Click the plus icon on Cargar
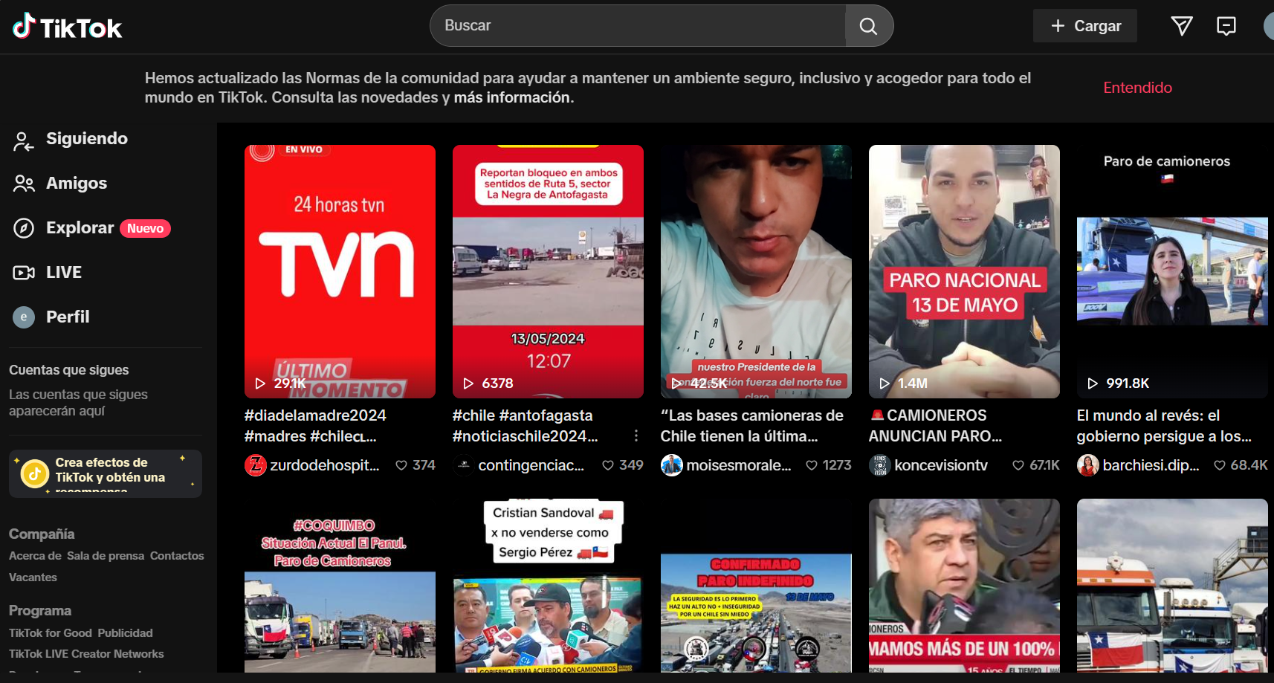This screenshot has height=683, width=1274. pyautogui.click(x=1058, y=26)
